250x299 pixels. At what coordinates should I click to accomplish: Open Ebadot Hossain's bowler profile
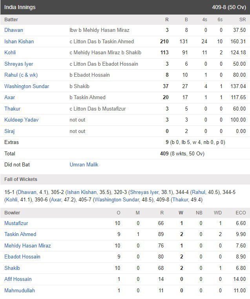point(22,257)
